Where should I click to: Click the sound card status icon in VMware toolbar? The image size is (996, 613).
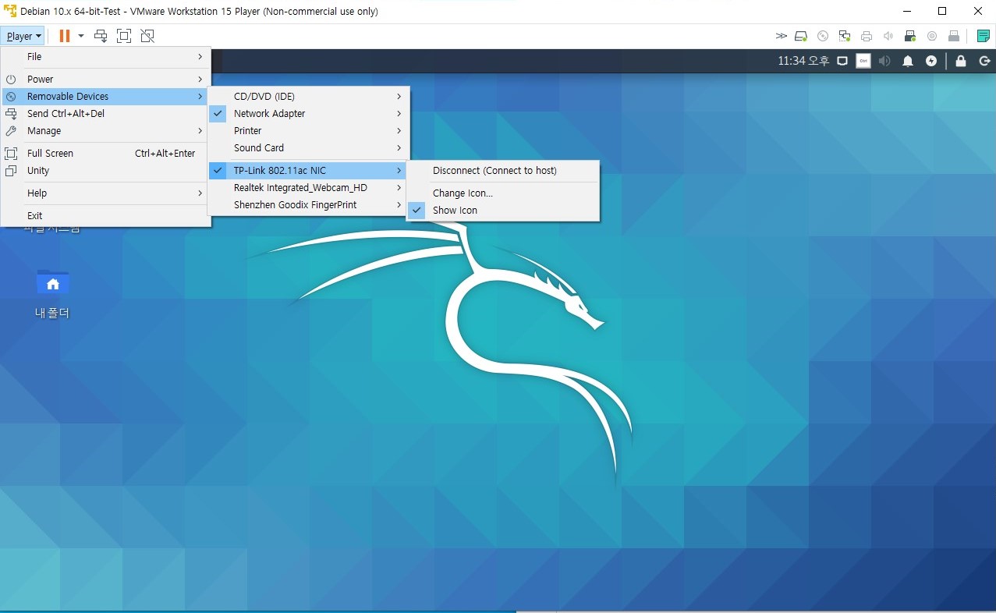888,36
